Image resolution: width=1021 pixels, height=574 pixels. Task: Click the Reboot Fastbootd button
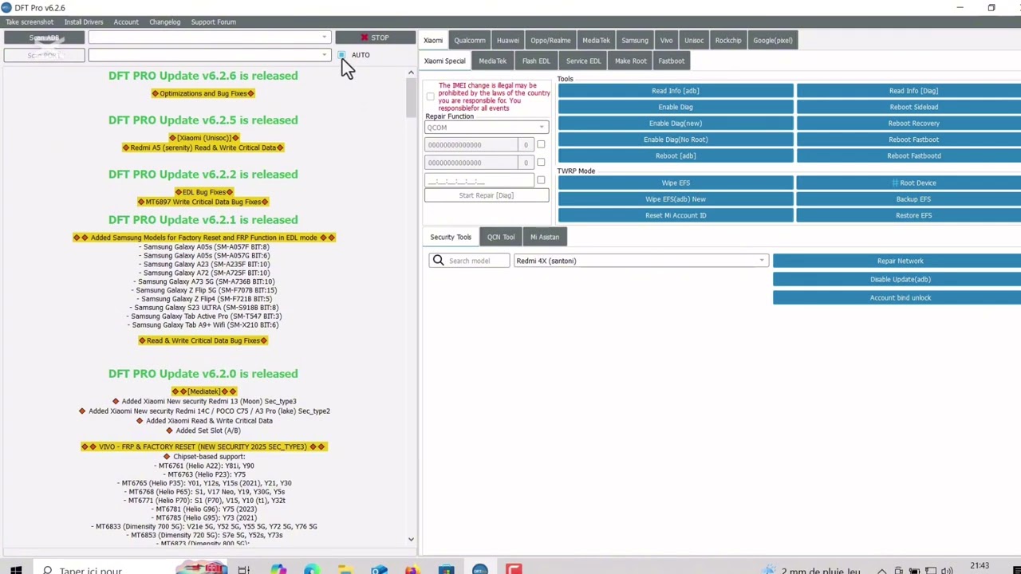point(909,155)
